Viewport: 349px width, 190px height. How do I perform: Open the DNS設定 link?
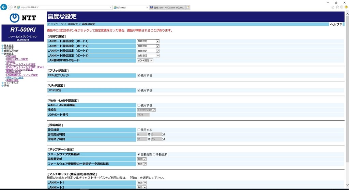(11, 56)
